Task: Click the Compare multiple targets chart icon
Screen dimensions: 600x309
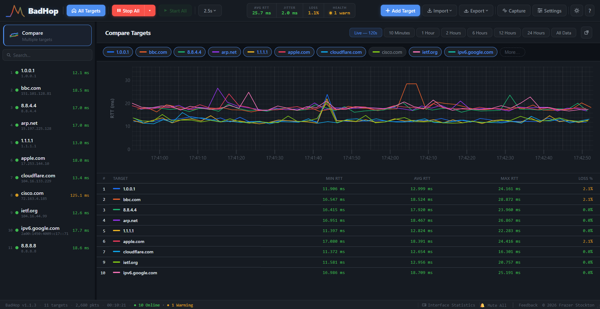Action: [x=14, y=35]
